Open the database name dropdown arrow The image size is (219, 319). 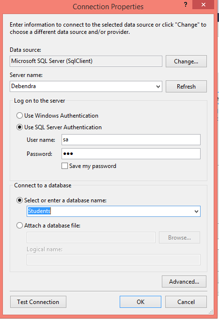[196, 212]
